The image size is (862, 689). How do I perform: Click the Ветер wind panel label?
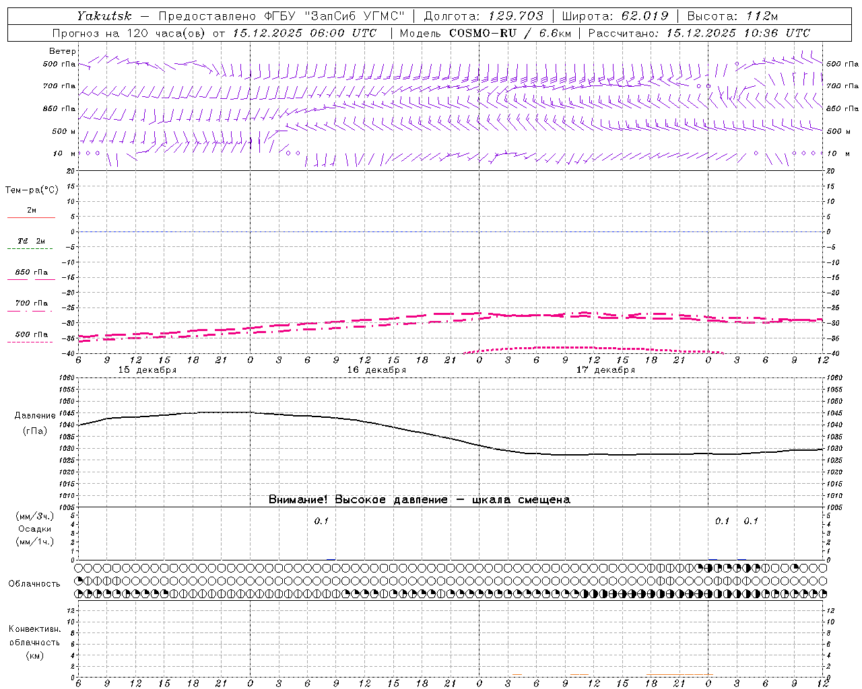(63, 51)
